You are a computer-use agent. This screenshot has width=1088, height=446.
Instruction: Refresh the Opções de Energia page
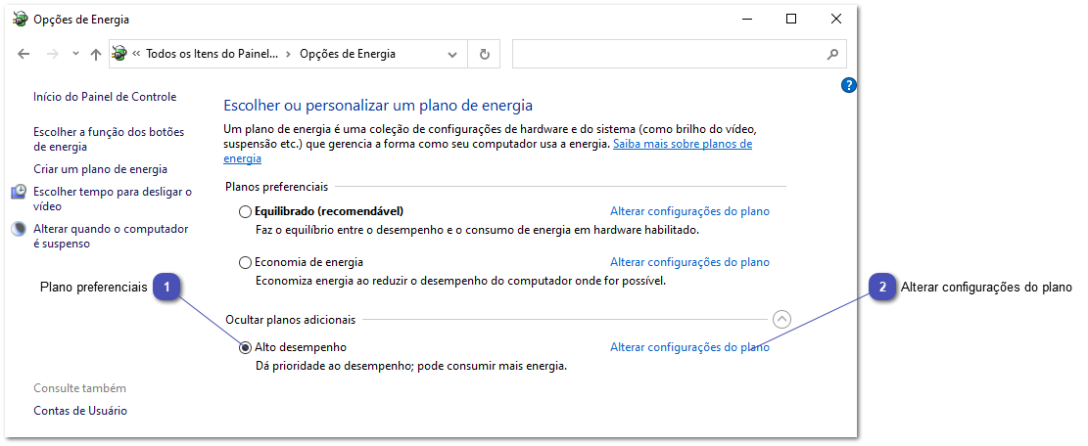click(485, 54)
